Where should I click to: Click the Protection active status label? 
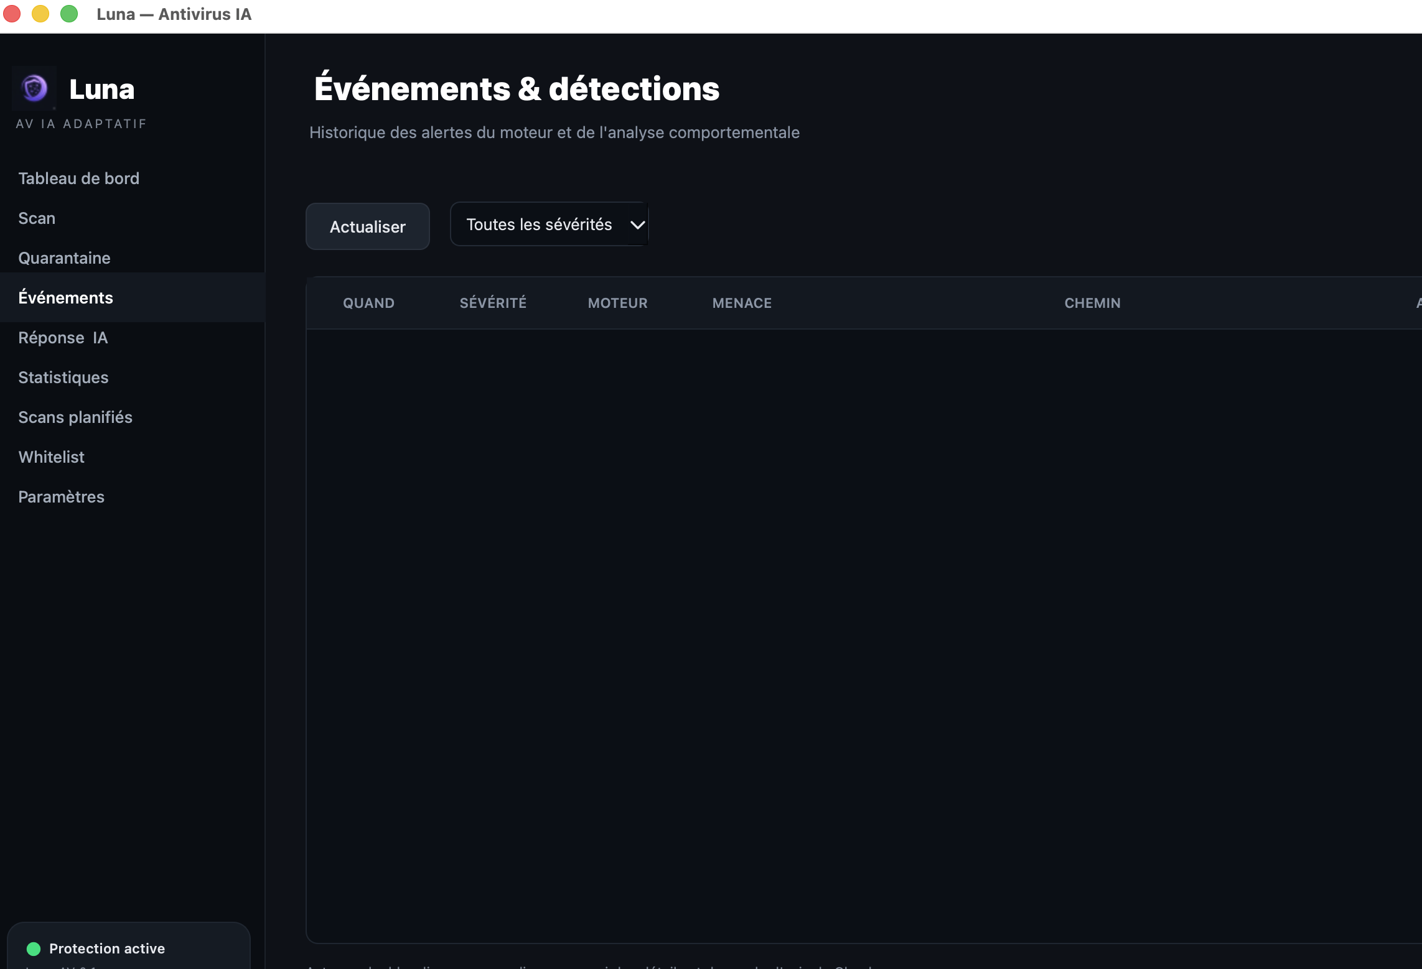[x=107, y=948]
